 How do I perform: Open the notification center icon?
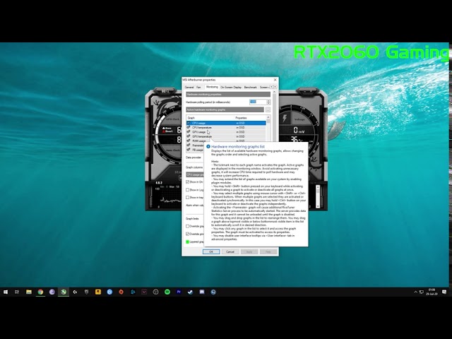[x=444, y=292]
